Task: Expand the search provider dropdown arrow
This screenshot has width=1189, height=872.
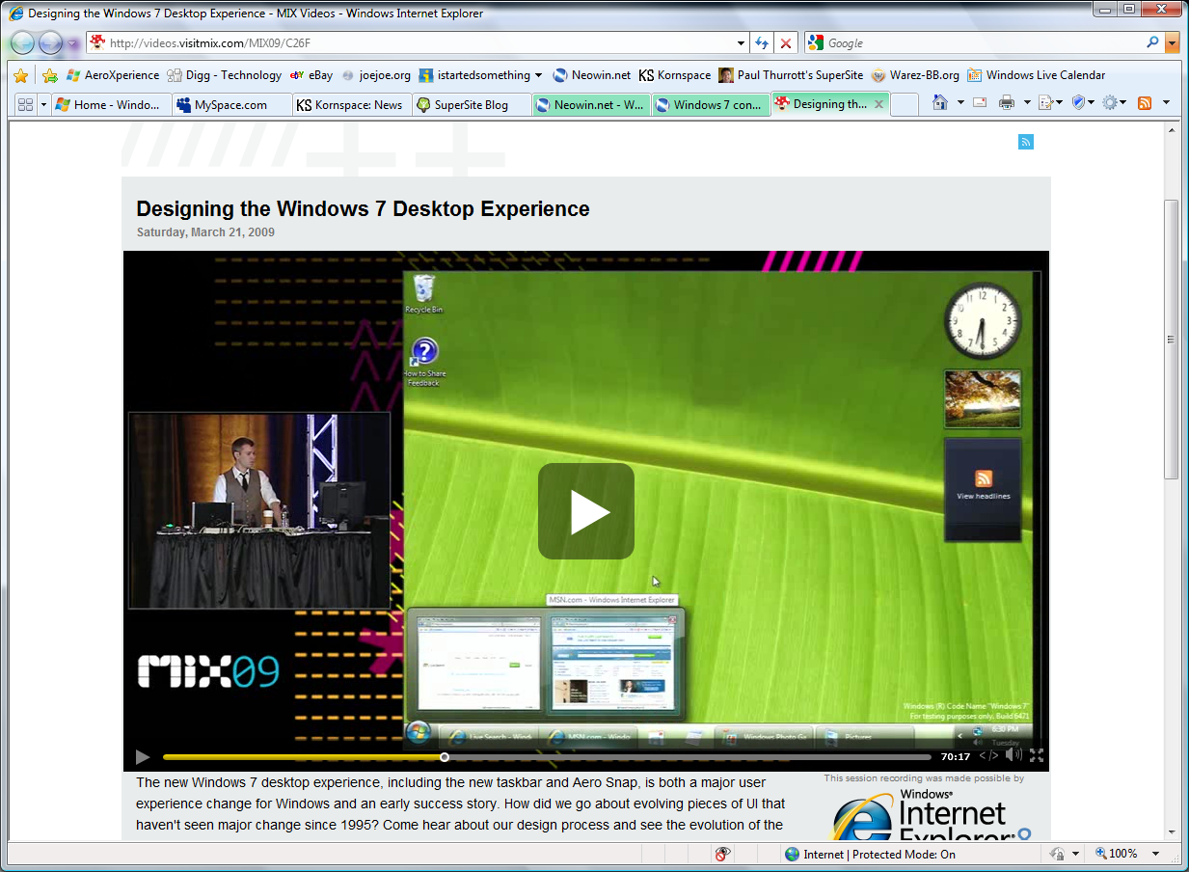Action: (1172, 43)
